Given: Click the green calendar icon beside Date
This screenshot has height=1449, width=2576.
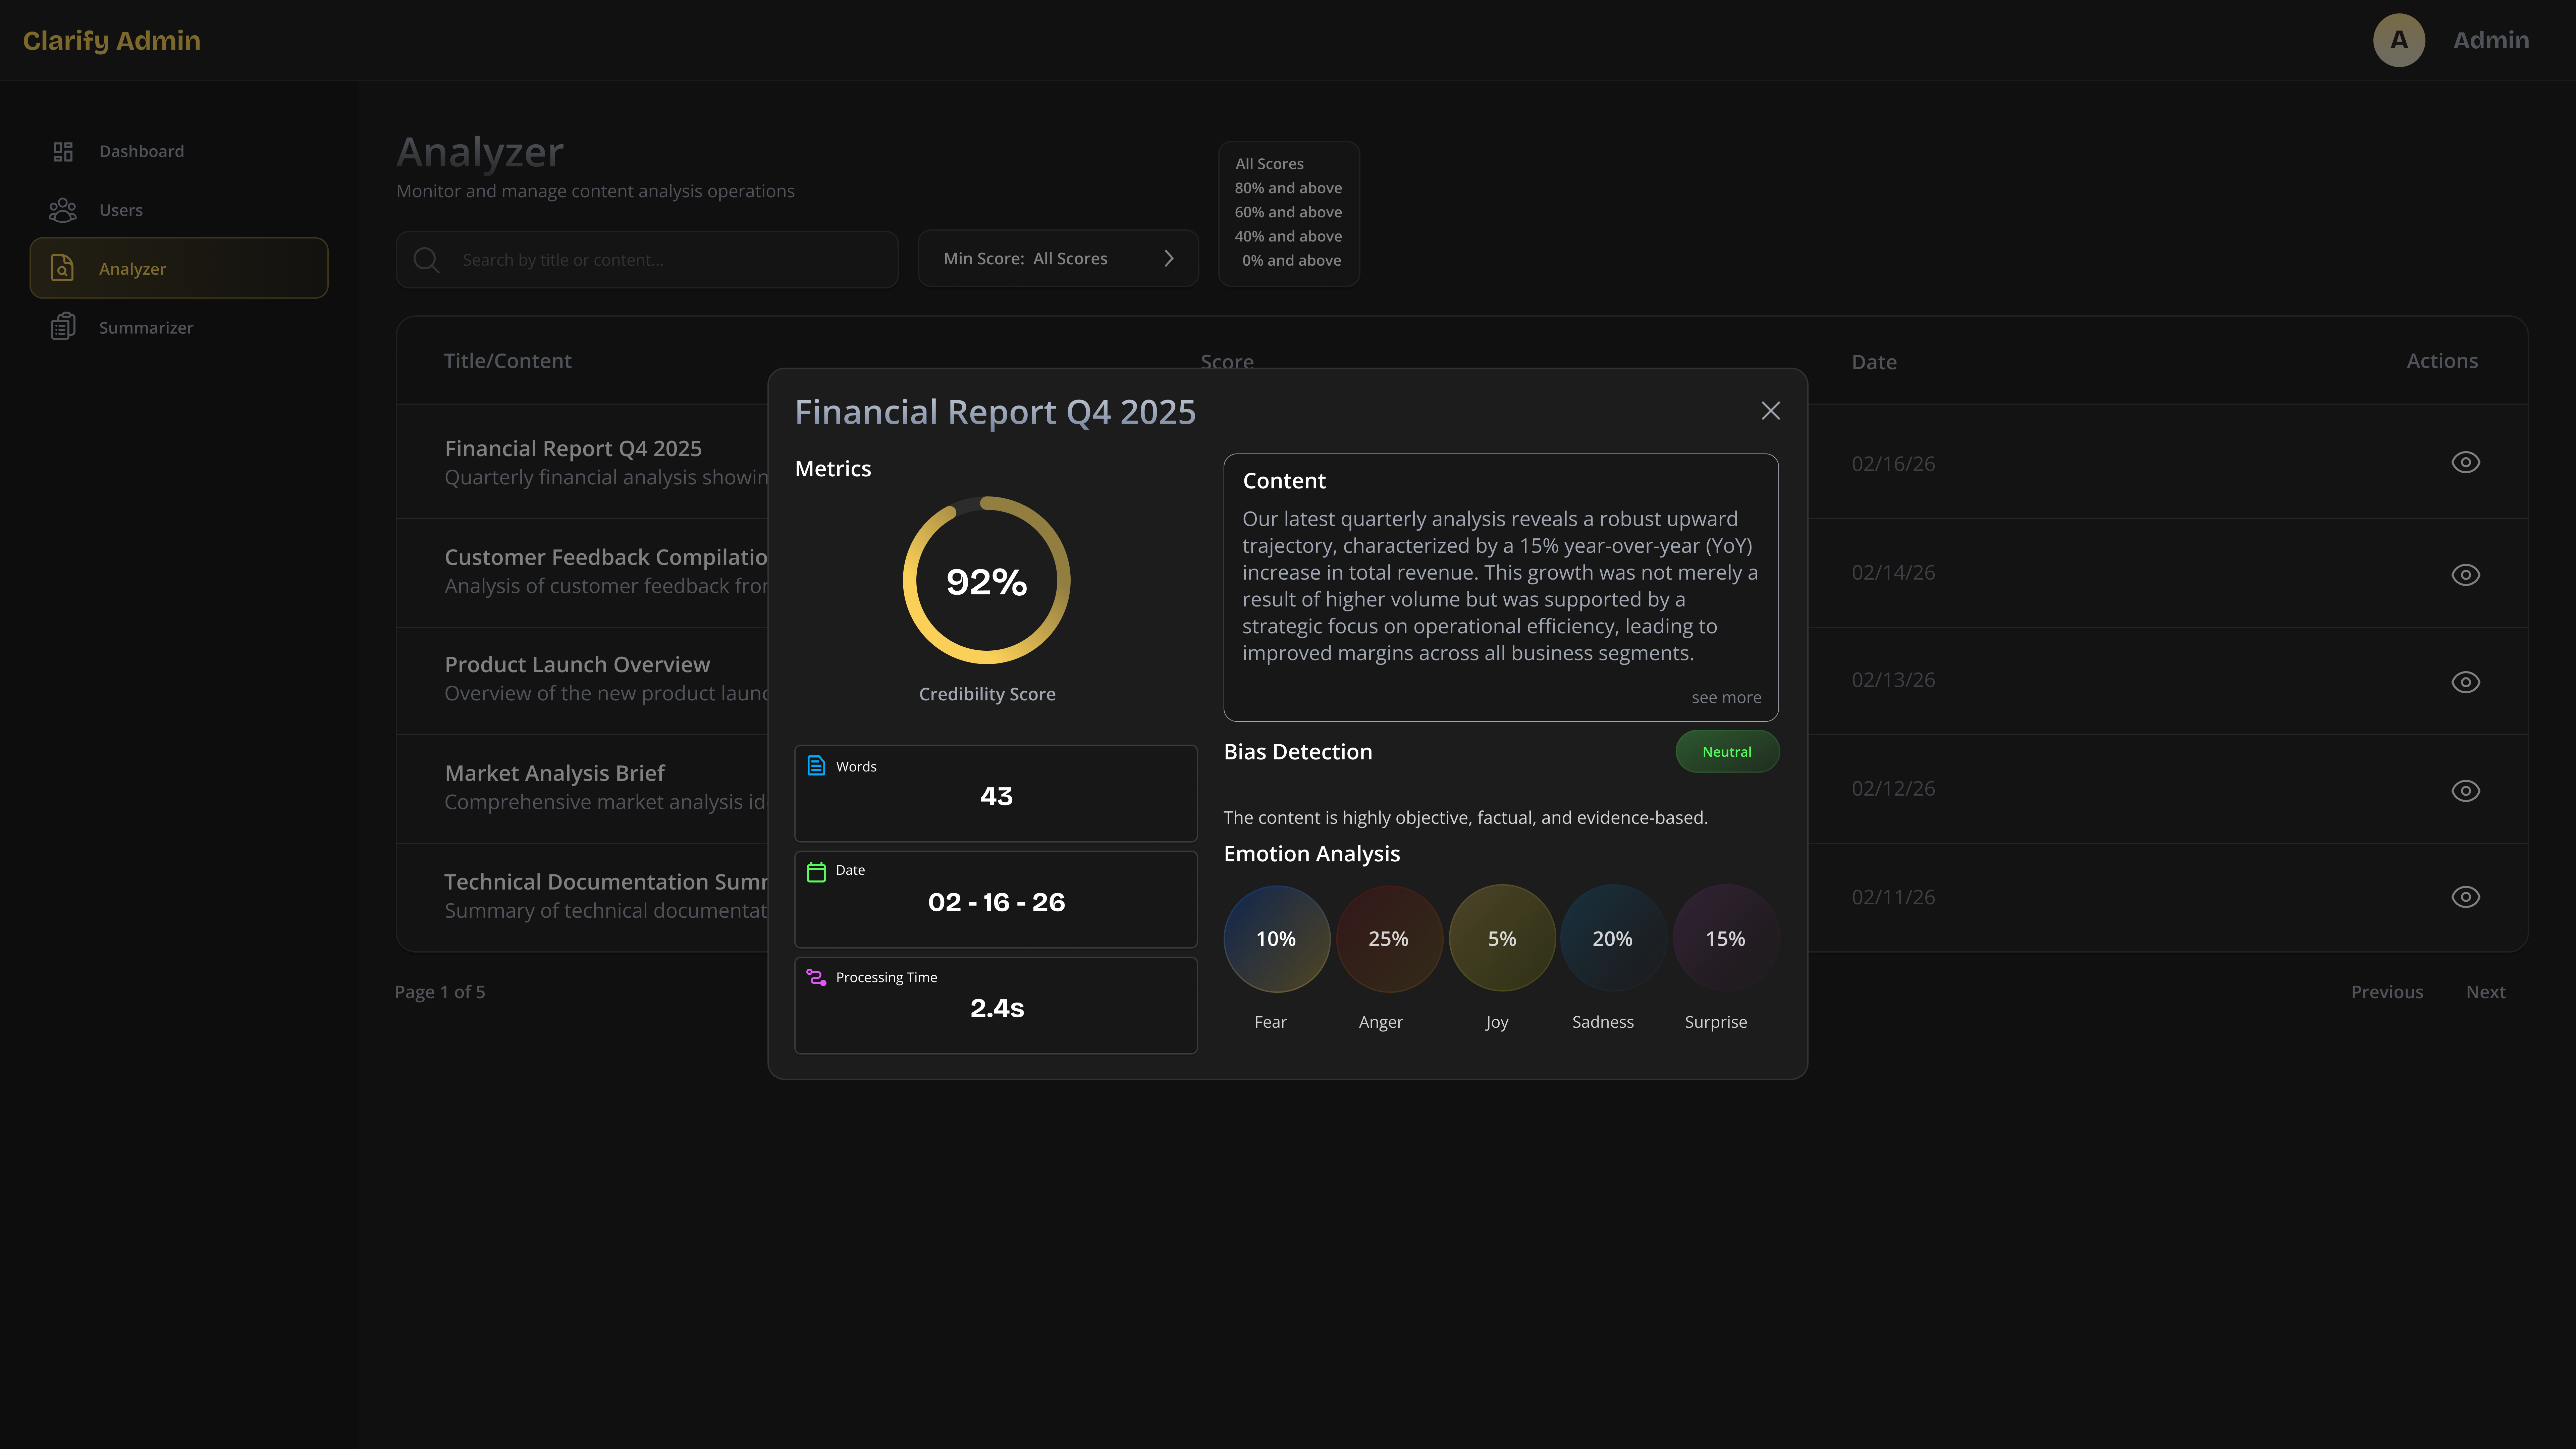Looking at the screenshot, I should click(816, 872).
